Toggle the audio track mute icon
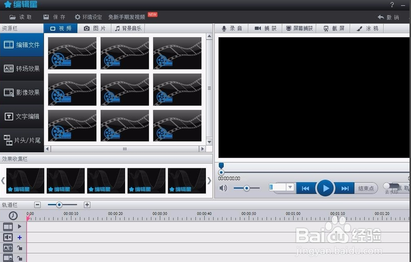The image size is (411, 262). click(x=8, y=237)
